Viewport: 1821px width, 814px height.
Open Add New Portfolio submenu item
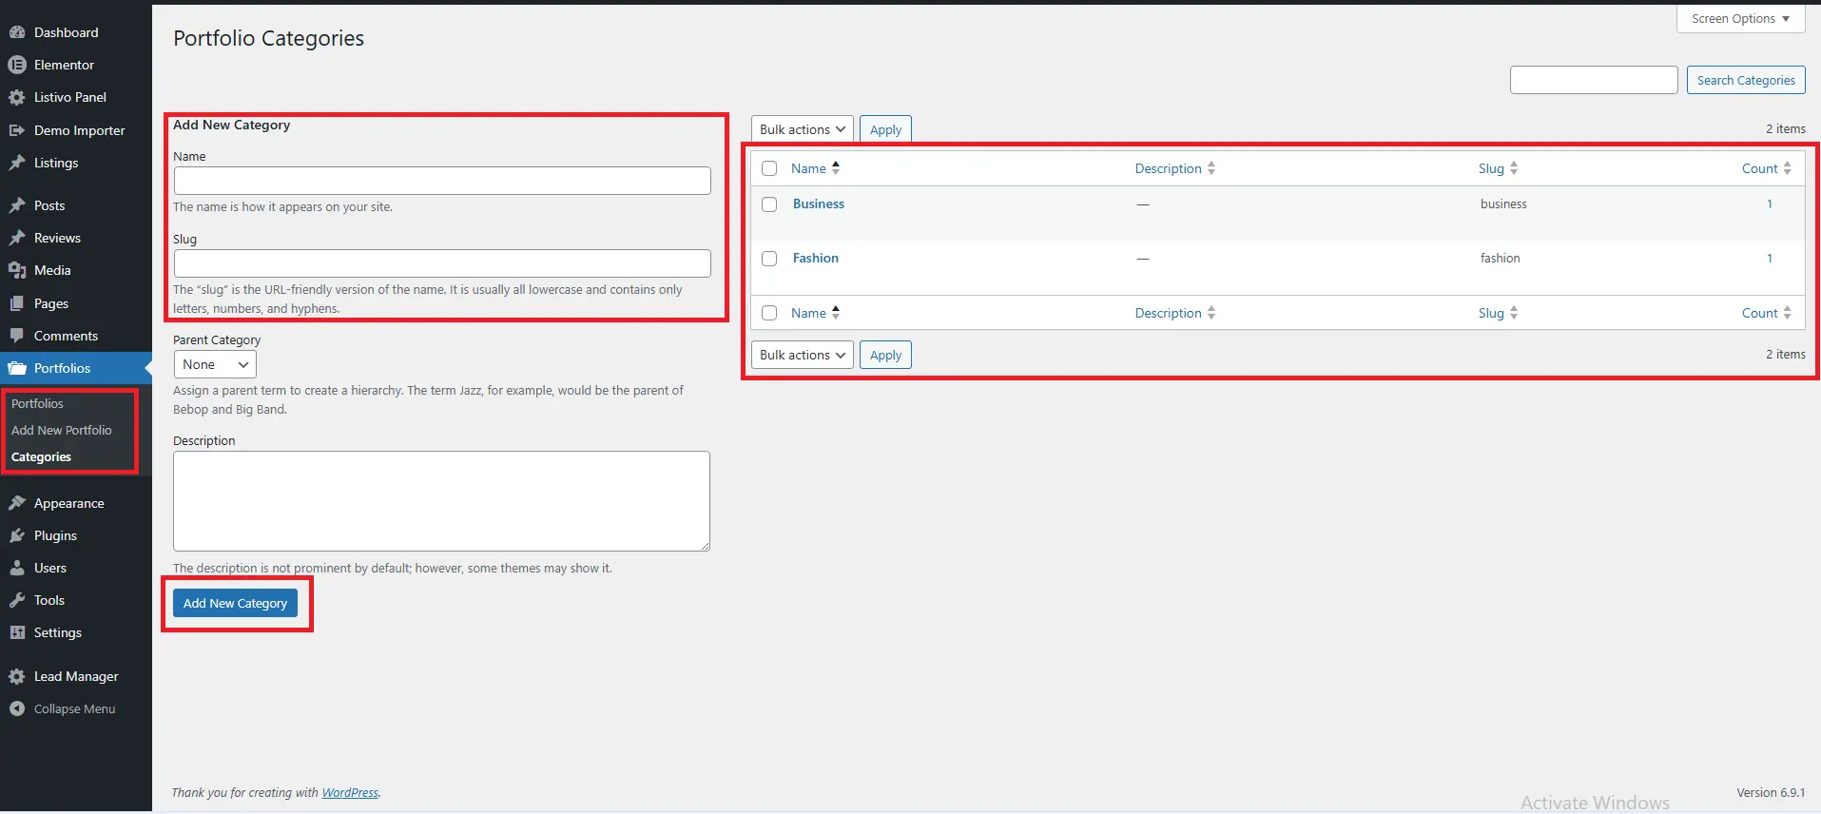[62, 430]
